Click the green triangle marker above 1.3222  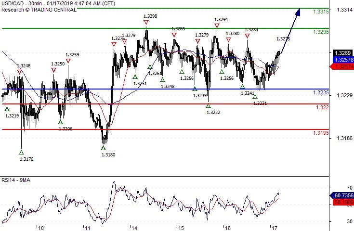pyautogui.click(x=208, y=105)
